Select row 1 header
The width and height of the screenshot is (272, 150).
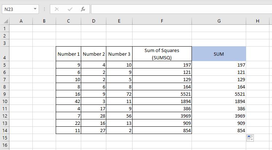4,28
